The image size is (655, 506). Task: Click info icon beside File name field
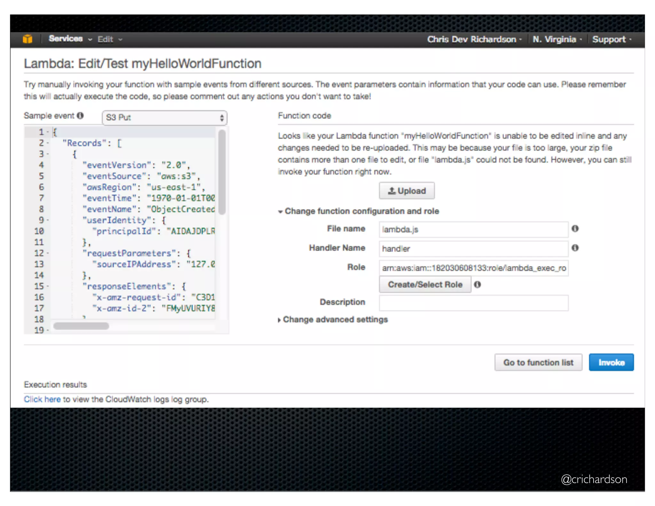pyautogui.click(x=575, y=229)
